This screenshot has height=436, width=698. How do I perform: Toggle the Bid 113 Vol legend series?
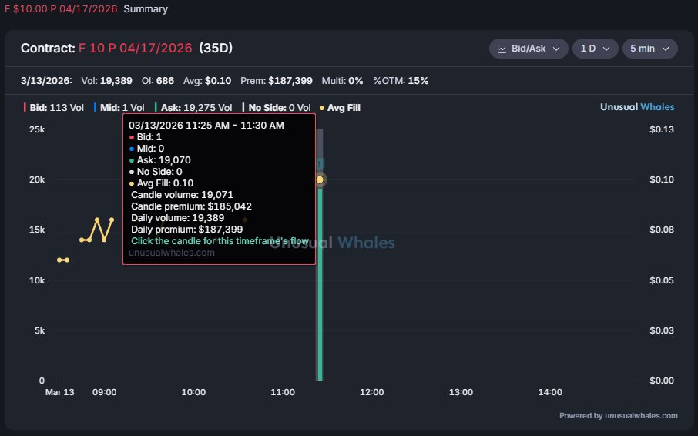click(54, 108)
